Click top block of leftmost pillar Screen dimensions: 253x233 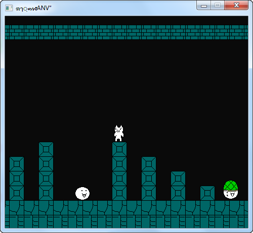pyautogui.click(x=17, y=164)
